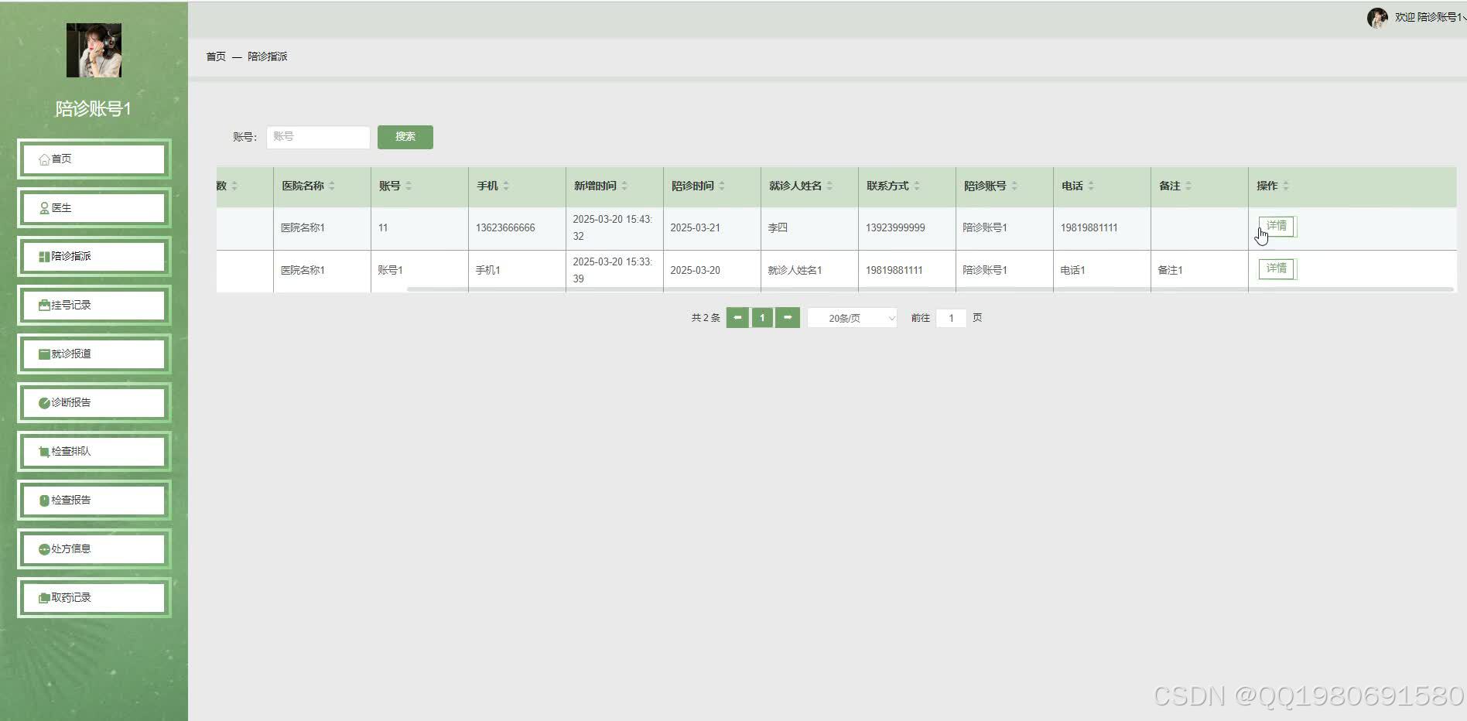Click the table horizontal scrollbar
Image resolution: width=1467 pixels, height=721 pixels.
point(930,289)
